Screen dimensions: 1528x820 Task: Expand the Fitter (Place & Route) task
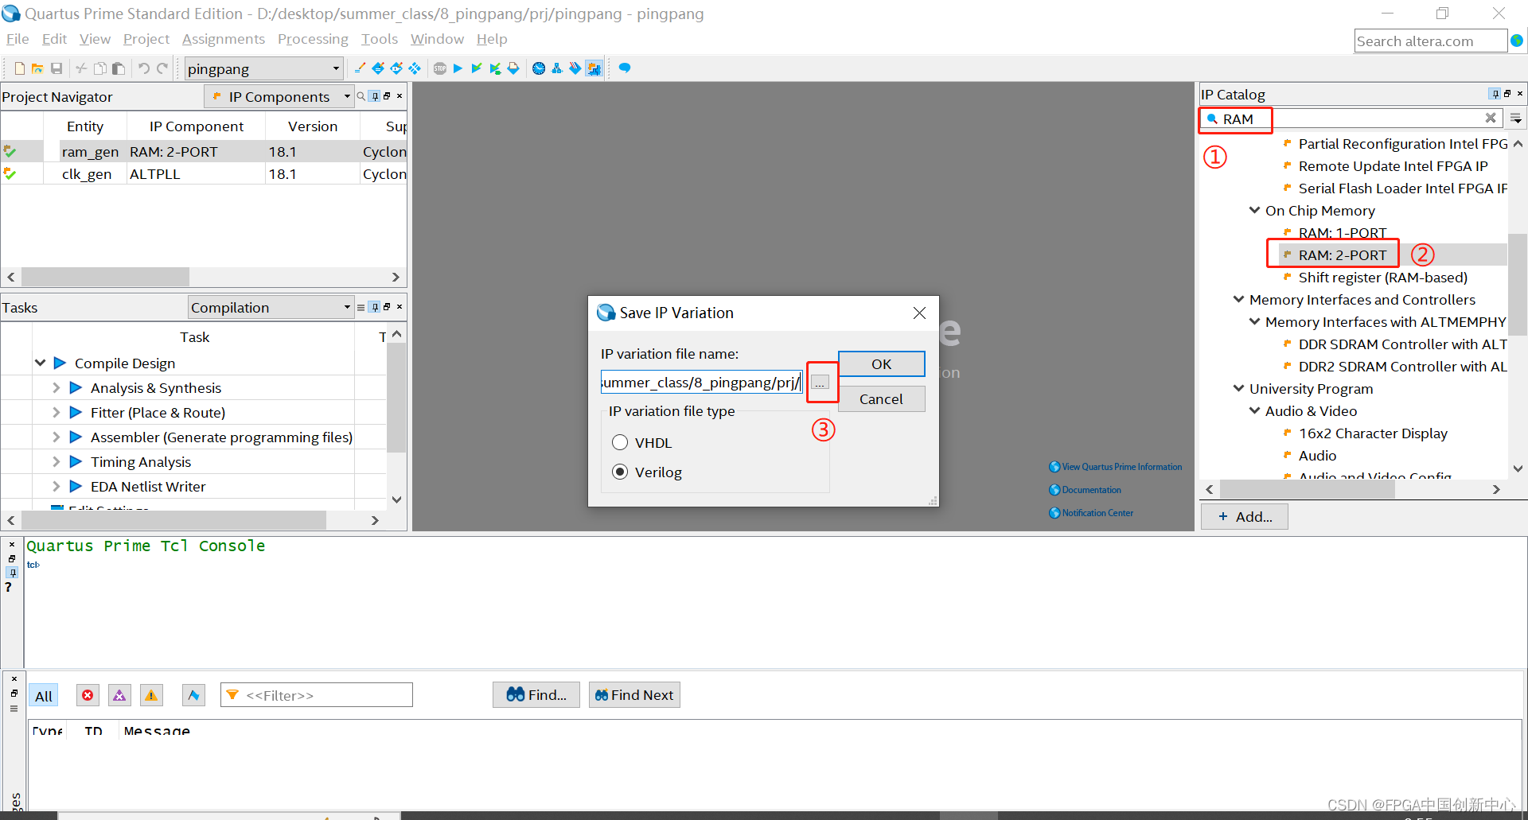tap(56, 412)
